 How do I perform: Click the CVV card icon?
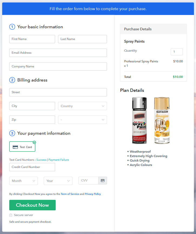[103, 180]
